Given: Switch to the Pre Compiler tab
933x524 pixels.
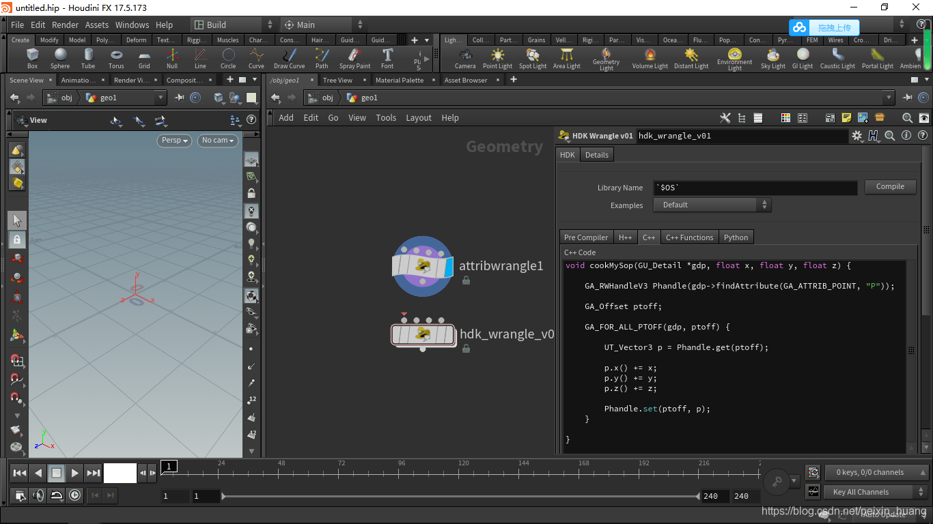Looking at the screenshot, I should tap(586, 237).
